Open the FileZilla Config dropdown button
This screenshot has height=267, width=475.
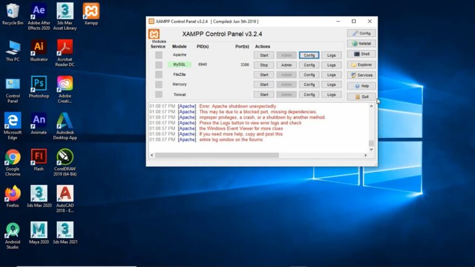[x=309, y=74]
